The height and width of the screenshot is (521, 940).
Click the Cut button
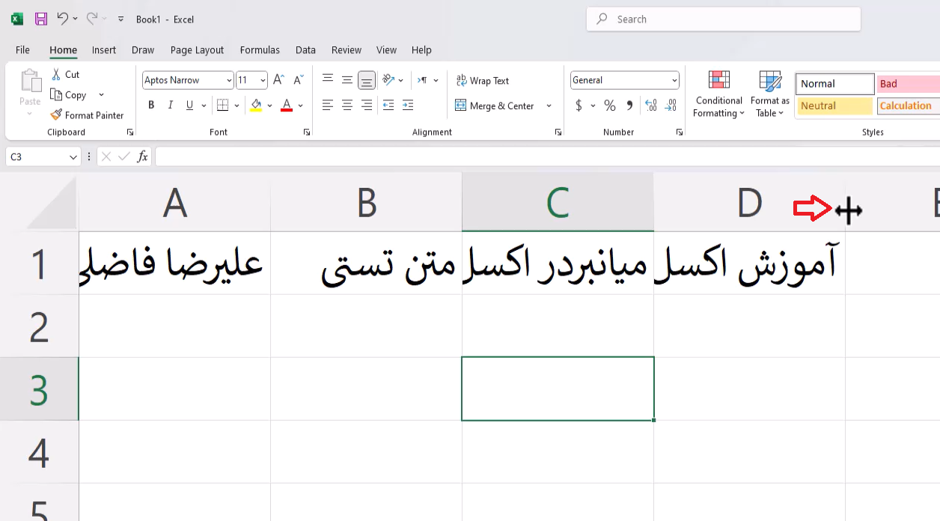pyautogui.click(x=65, y=74)
